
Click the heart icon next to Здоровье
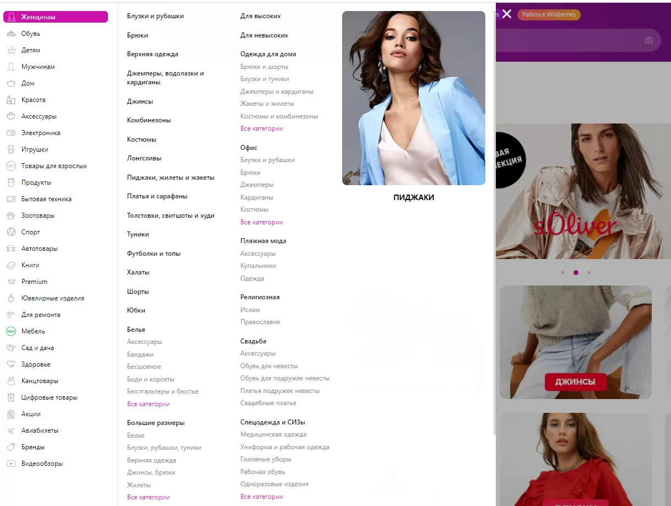[x=11, y=364]
